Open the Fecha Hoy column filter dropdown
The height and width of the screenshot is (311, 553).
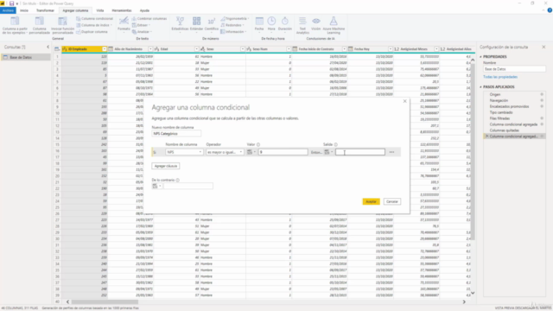pos(390,49)
